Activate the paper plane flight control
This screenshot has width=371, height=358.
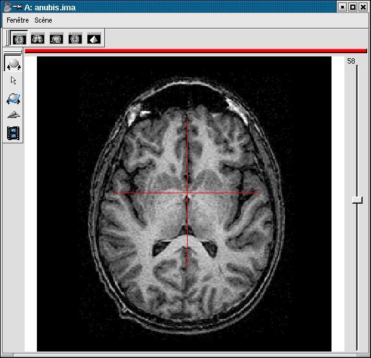14,115
